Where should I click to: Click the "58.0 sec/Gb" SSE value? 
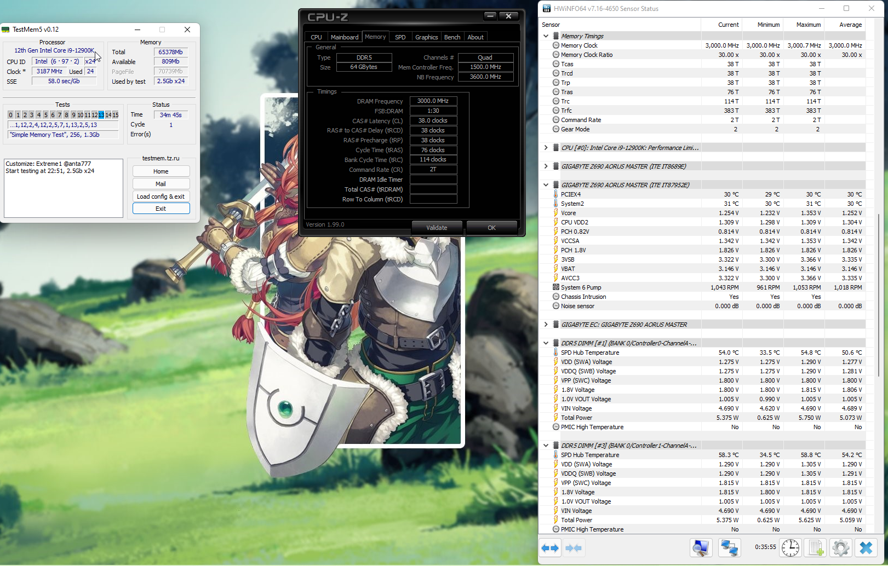tap(64, 81)
